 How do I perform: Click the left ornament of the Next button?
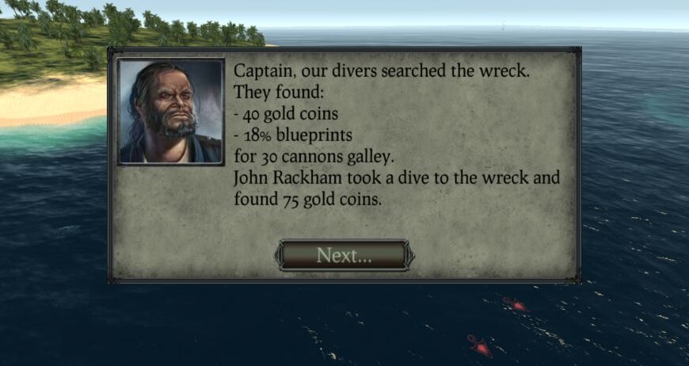pos(279,256)
